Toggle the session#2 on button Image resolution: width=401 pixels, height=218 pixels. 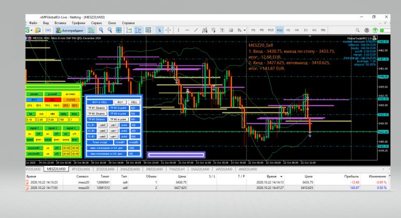click(x=48, y=153)
